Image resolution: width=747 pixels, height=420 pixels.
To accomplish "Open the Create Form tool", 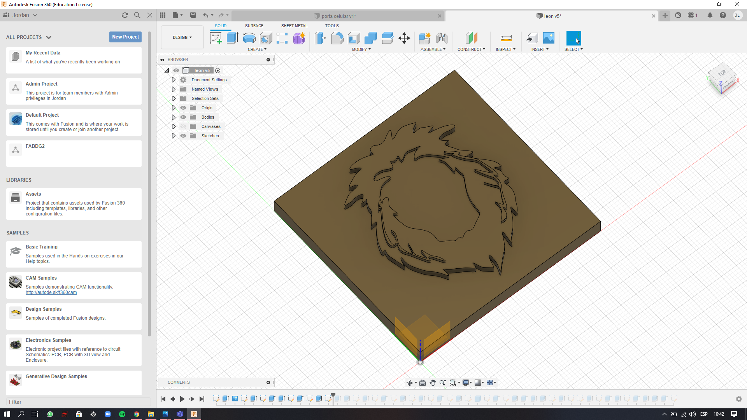I will tap(299, 38).
